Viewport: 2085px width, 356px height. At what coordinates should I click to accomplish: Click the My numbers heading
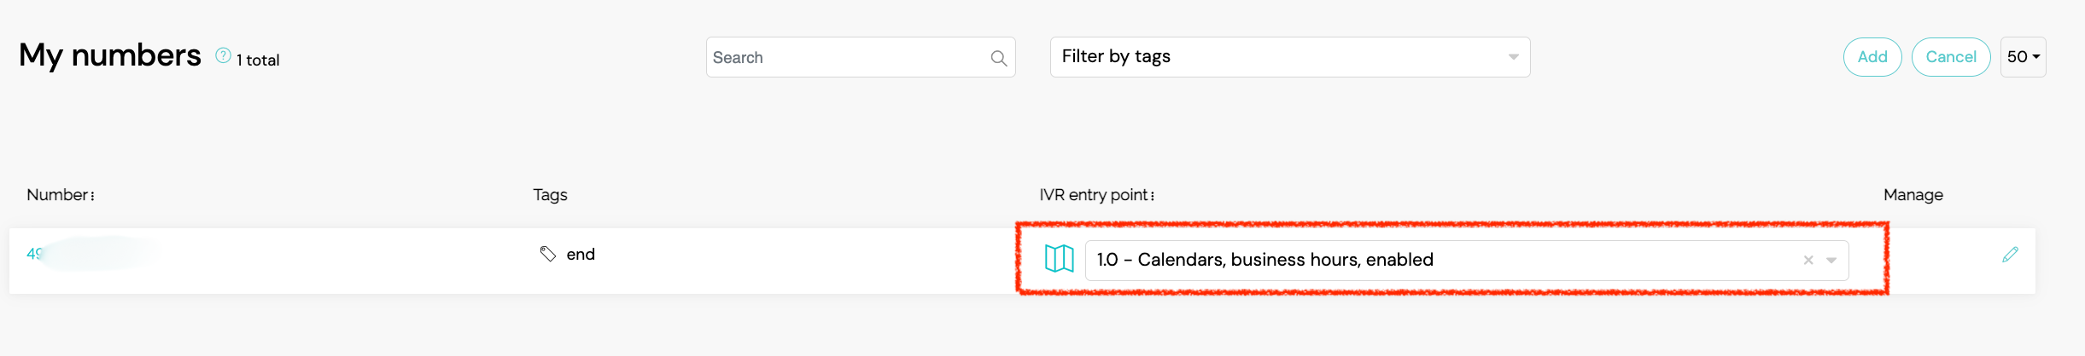click(110, 55)
